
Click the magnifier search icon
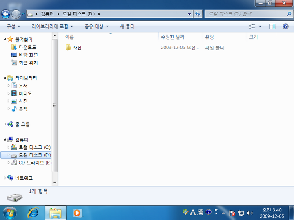[289, 14]
